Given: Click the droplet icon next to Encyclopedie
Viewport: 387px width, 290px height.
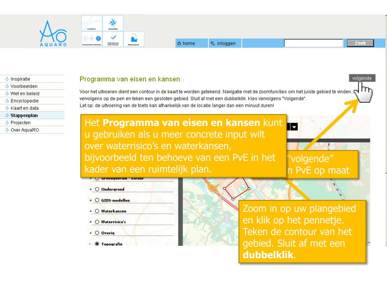Looking at the screenshot, I should [7, 101].
